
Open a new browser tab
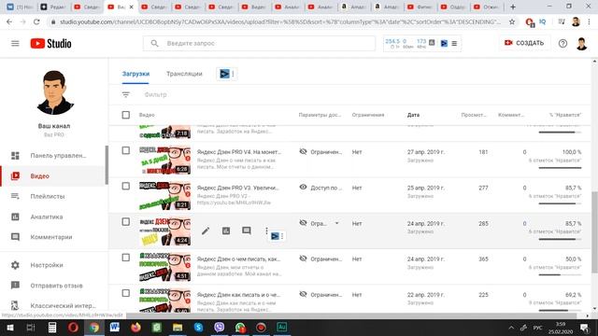coord(513,7)
